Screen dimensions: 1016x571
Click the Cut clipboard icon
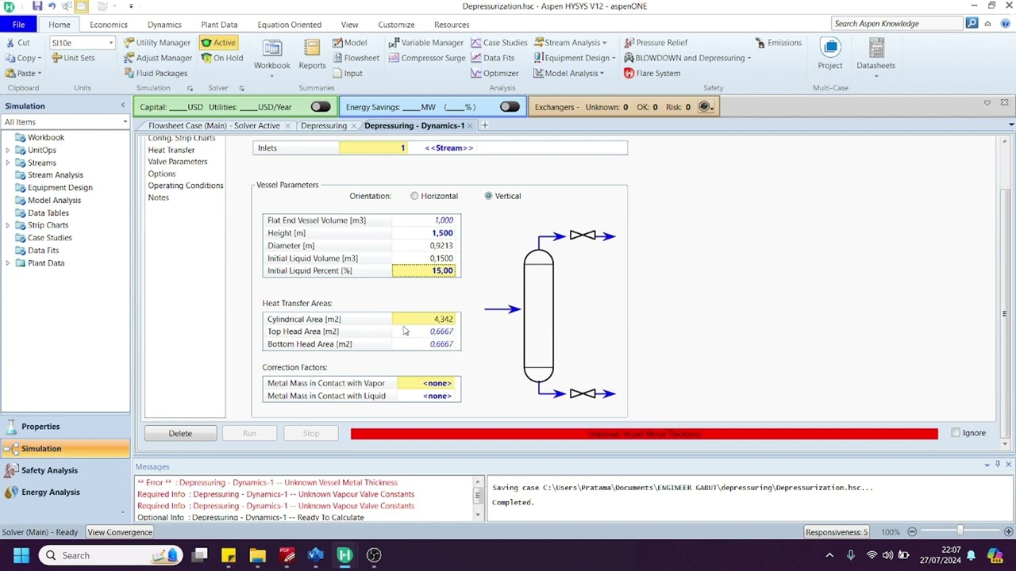pyautogui.click(x=17, y=43)
